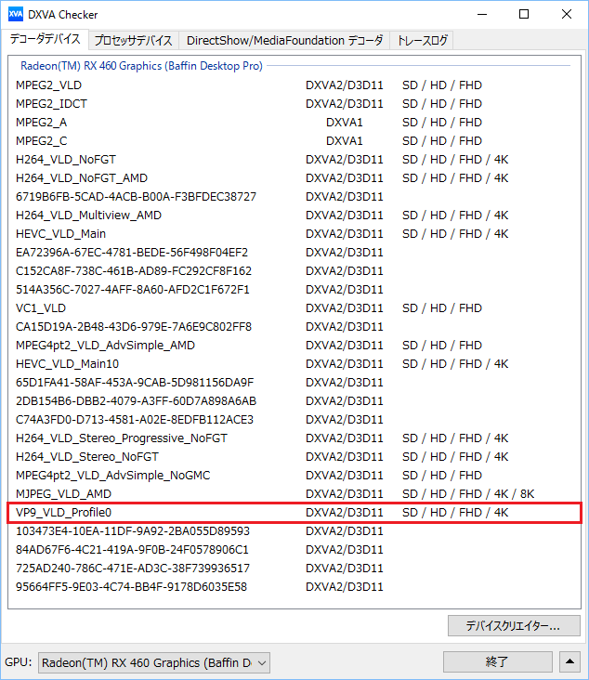Open the DirectShow/MediaFoundation デコーダ tab
The image size is (589, 680).
coord(284,41)
